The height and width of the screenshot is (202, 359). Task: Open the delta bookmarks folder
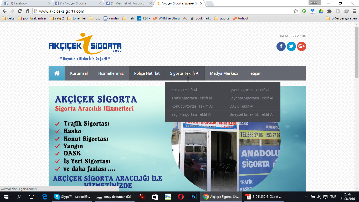[x=8, y=18]
